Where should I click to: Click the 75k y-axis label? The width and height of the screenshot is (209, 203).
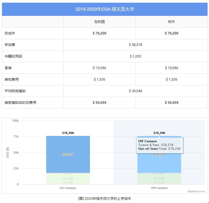pyautogui.click(x=16, y=136)
